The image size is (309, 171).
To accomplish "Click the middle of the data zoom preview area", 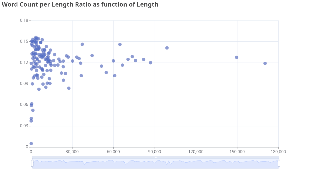I will coord(155,164).
